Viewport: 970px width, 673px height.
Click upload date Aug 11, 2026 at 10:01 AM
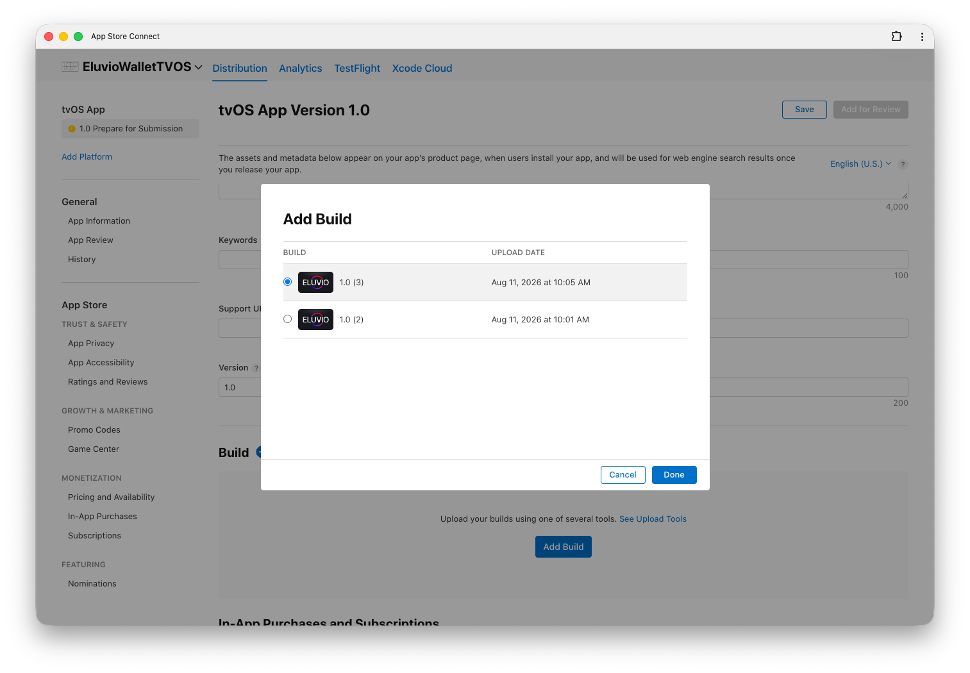point(540,320)
